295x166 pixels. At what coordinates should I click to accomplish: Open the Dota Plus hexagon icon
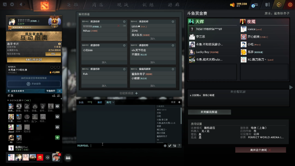(x=279, y=5)
